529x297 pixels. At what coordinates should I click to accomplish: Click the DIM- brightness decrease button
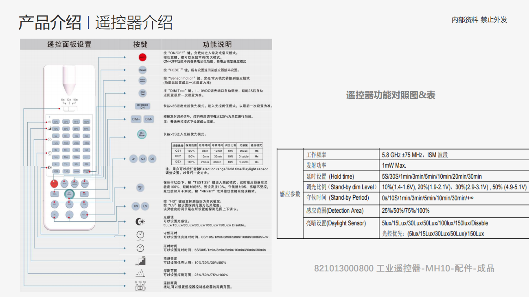[x=149, y=119]
